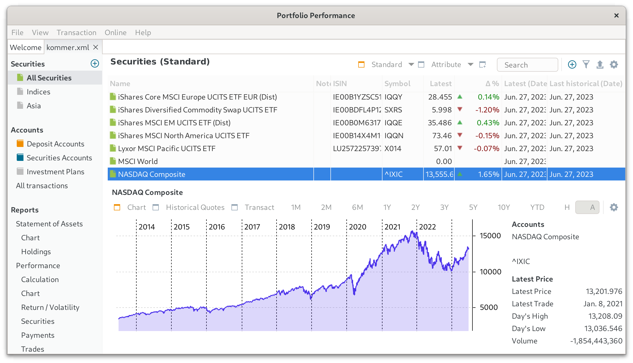Viewport: 633px width, 363px height.
Task: Open the Statement of Assets report
Action: pos(49,224)
